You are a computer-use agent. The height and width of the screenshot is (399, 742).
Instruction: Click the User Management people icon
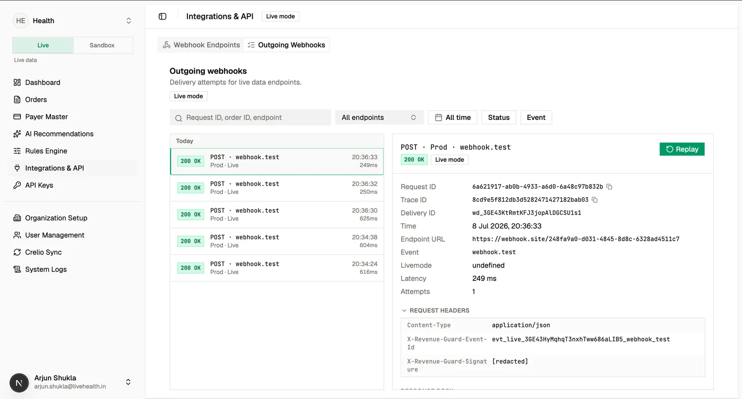click(17, 235)
